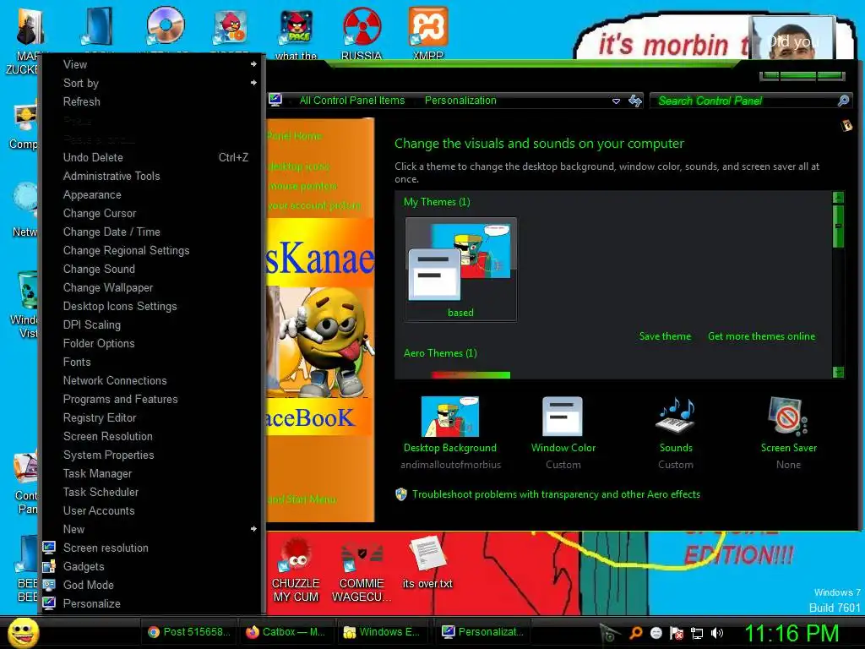This screenshot has height=649, width=865.
Task: Click Get more themes online link
Action: [x=761, y=336]
